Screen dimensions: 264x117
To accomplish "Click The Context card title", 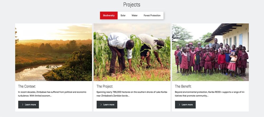I will click(27, 86).
